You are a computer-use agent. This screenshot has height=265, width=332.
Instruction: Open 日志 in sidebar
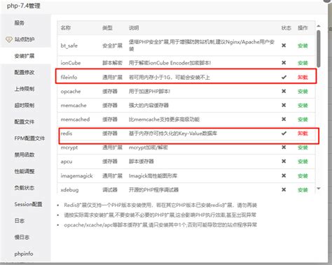pos(20,221)
